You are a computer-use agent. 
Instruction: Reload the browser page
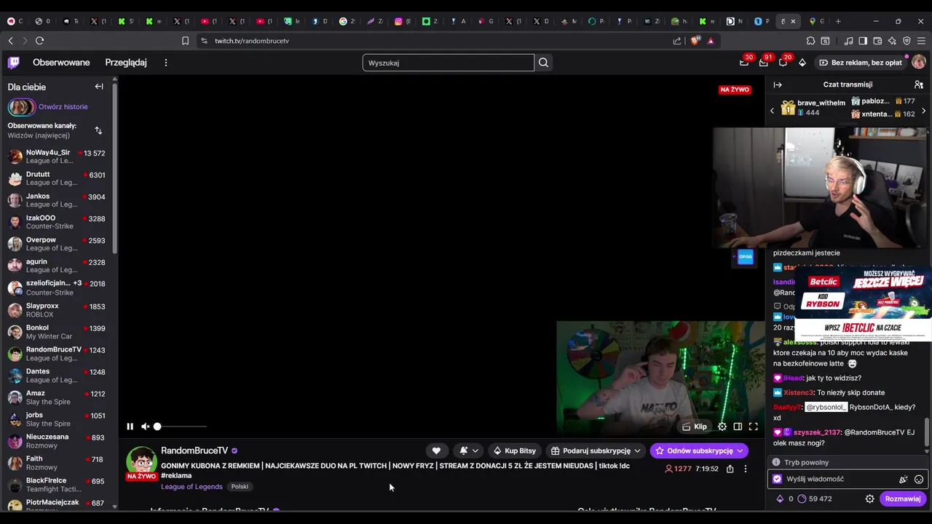point(39,41)
